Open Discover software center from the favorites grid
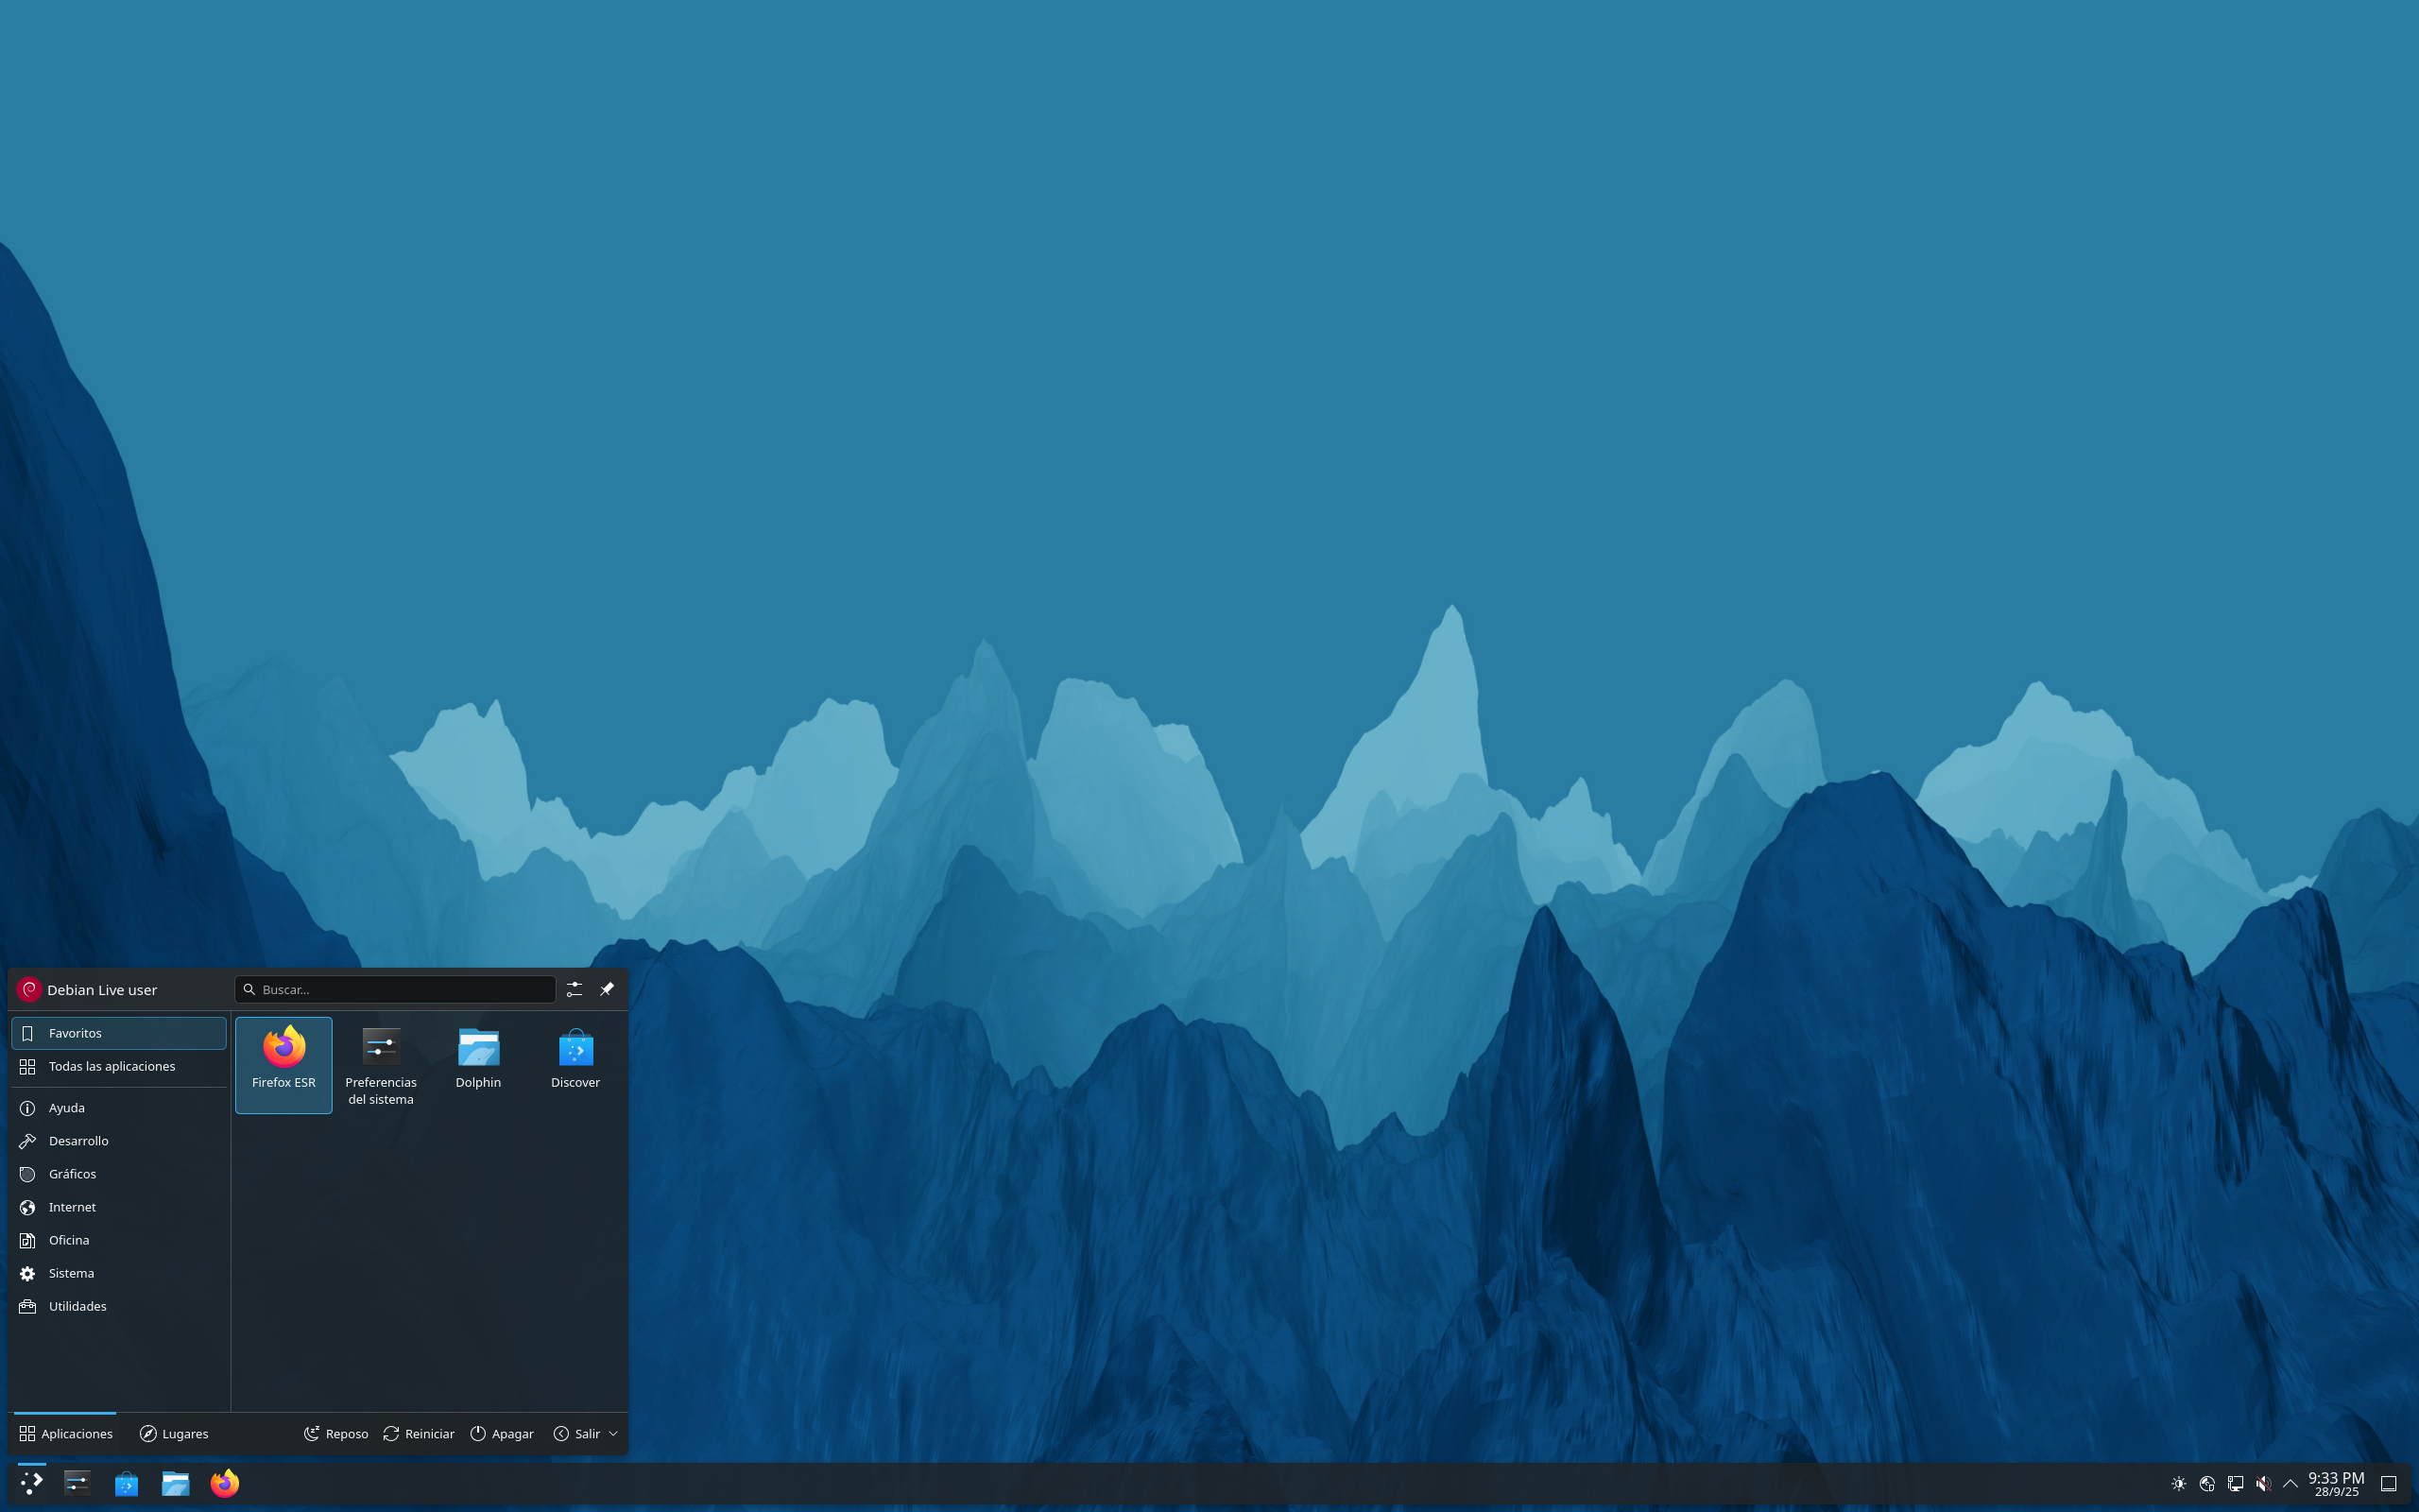2419x1512 pixels. (x=575, y=1064)
